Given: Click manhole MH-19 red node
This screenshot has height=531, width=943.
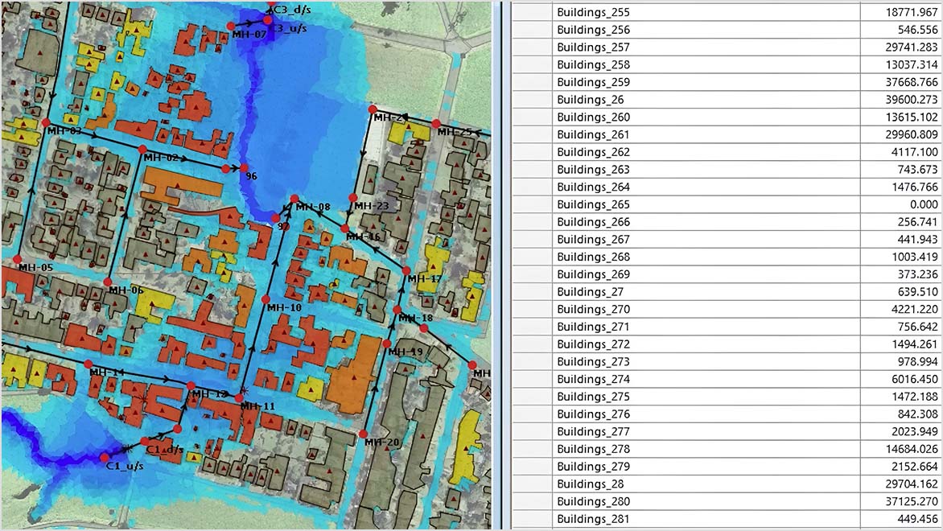Looking at the screenshot, I should click(387, 344).
